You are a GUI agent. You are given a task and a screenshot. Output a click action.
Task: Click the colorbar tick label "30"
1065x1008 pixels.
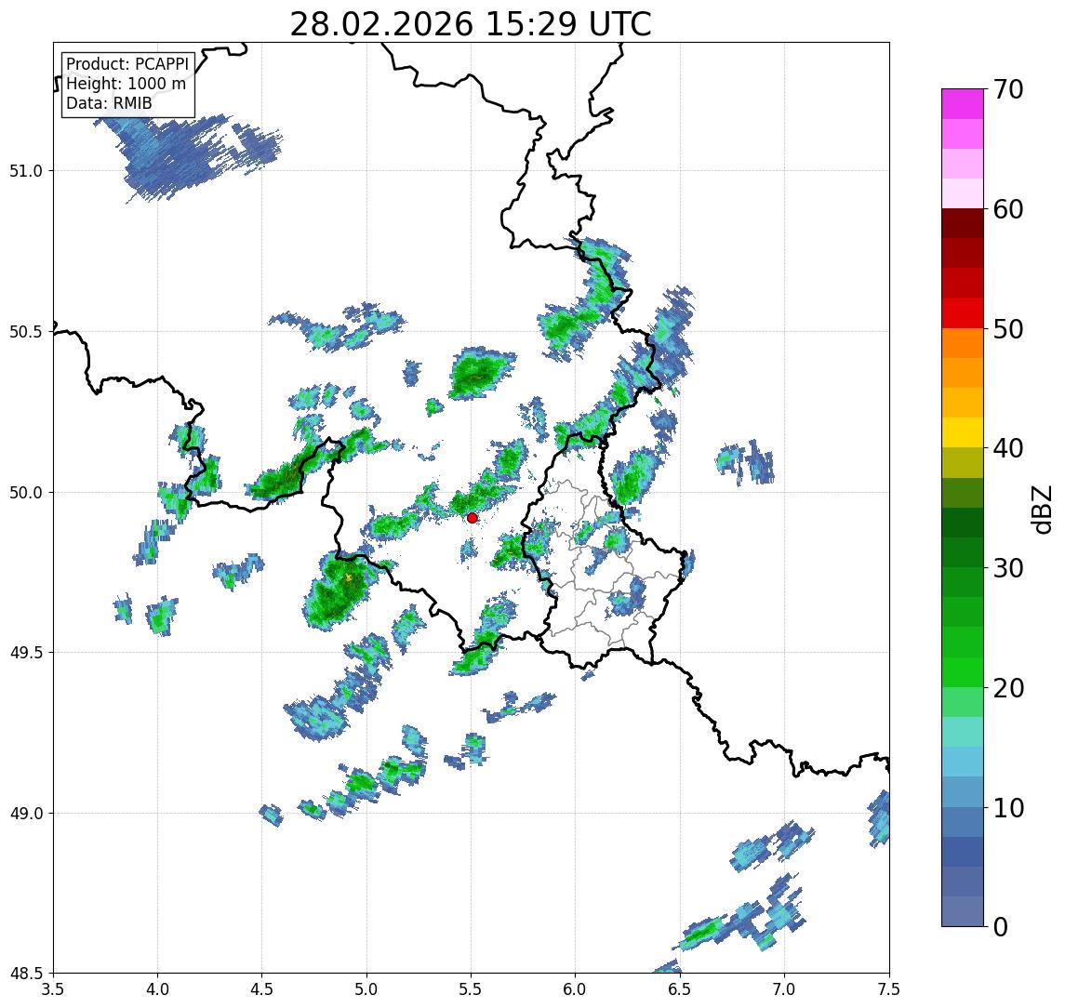point(1008,568)
